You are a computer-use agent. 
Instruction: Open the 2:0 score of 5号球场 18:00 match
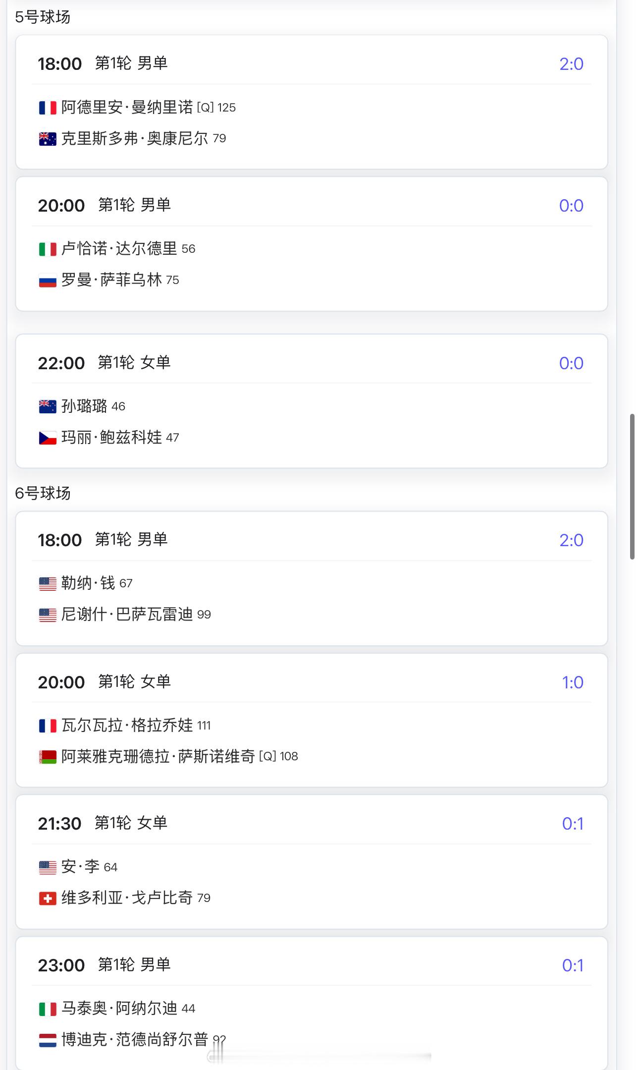(571, 64)
